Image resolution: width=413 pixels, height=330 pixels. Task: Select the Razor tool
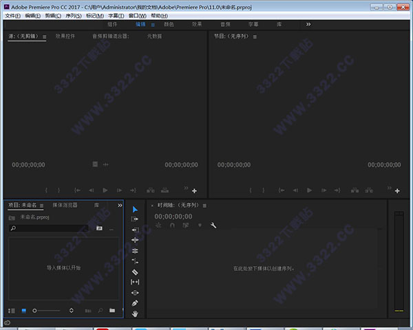pyautogui.click(x=135, y=272)
